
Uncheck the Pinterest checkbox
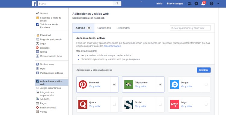point(114,85)
